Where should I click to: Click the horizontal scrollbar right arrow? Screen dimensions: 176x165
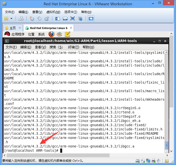click(x=167, y=155)
